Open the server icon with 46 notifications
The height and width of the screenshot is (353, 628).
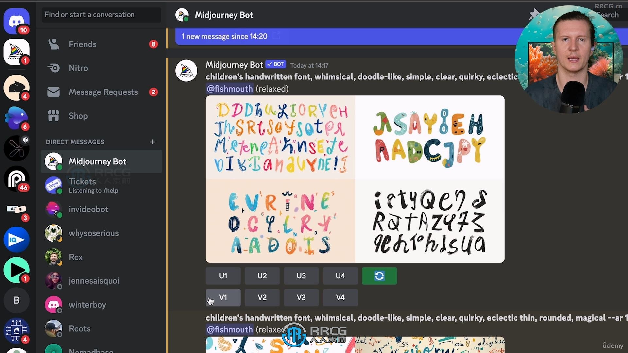[16, 178]
